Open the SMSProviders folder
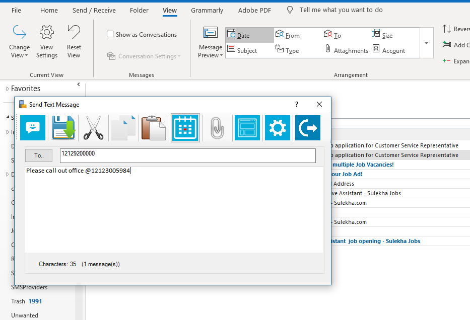This screenshot has width=470, height=320. [x=29, y=287]
